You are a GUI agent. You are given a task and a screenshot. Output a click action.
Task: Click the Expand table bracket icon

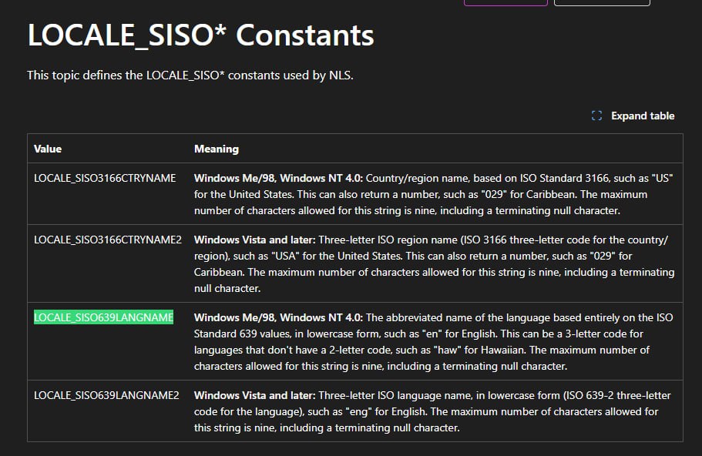point(596,116)
